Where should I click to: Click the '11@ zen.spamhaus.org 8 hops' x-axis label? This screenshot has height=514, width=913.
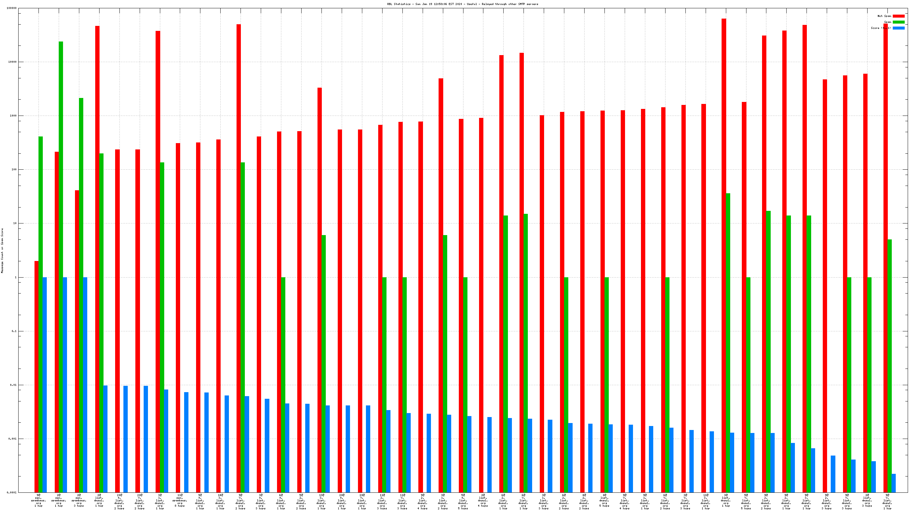(x=180, y=500)
